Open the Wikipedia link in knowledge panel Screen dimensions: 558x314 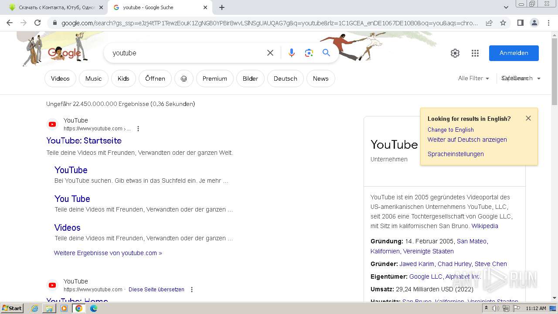485,226
